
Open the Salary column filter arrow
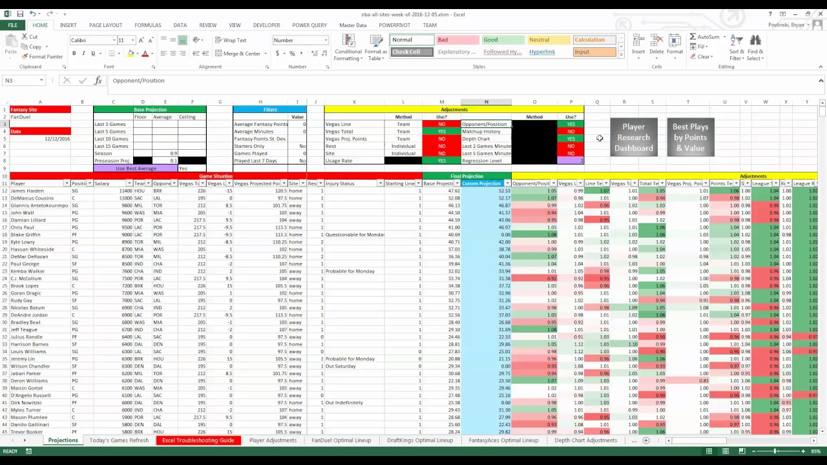point(129,183)
